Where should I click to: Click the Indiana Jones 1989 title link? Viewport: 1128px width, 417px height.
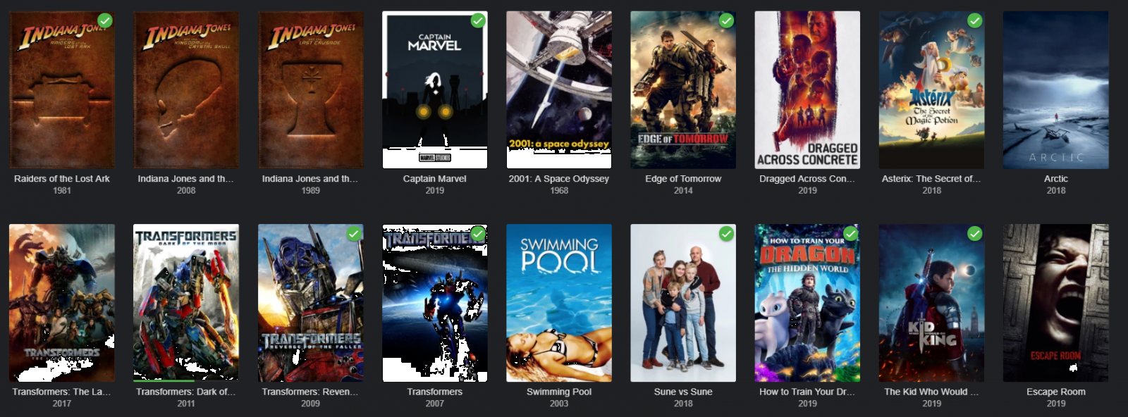310,179
